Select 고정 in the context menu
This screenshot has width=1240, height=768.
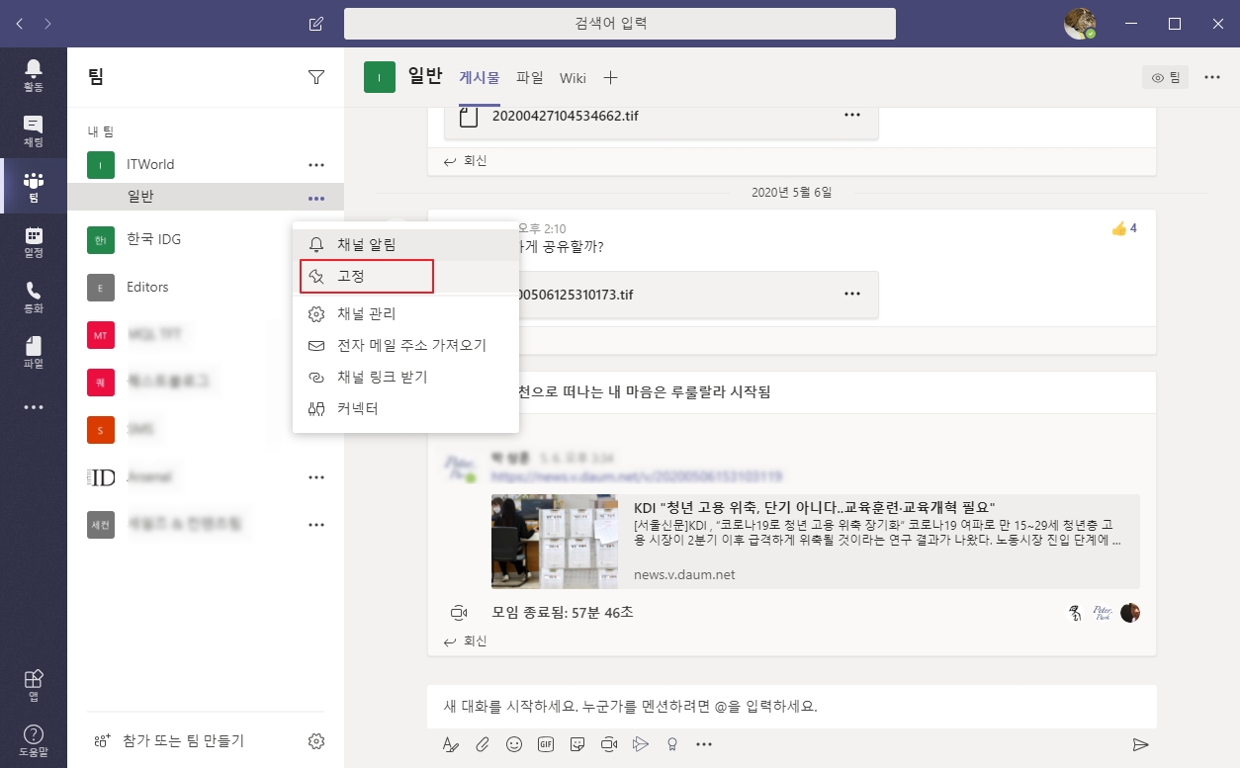pyautogui.click(x=367, y=277)
